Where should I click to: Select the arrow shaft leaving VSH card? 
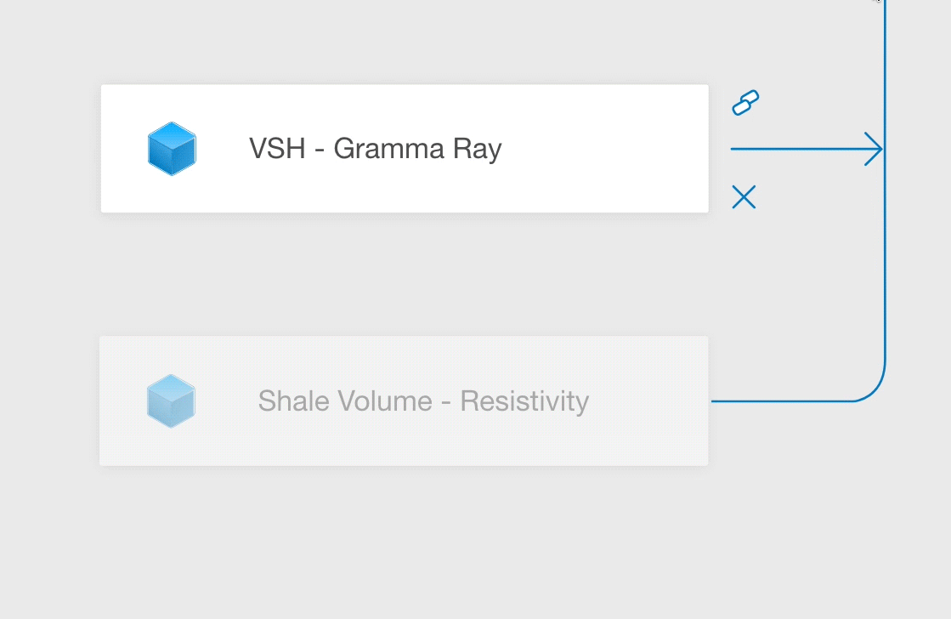[x=797, y=149]
